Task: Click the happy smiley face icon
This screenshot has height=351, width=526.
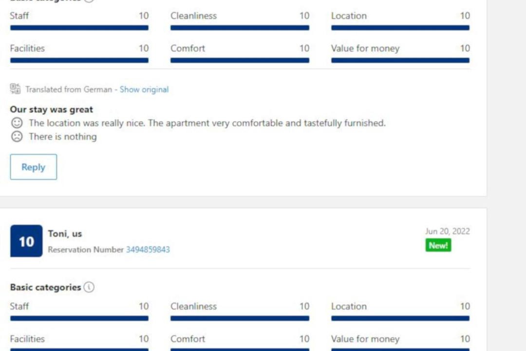Action: coord(17,123)
